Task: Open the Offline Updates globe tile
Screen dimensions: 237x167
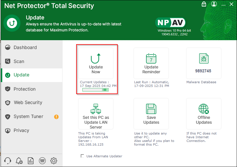Action: pyautogui.click(x=204, y=114)
